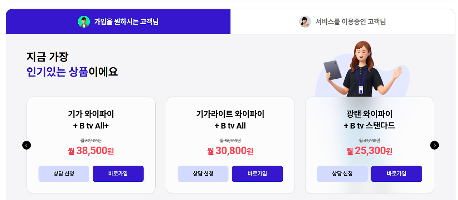Click 바로가입 under the 25,300원 plan
This screenshot has width=458, height=200.
pyautogui.click(x=396, y=174)
